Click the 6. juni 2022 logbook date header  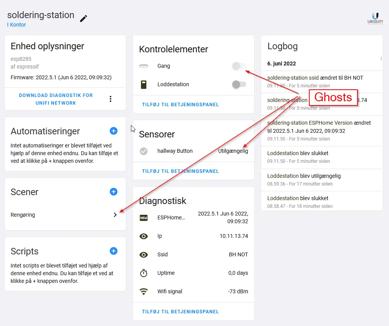282,64
